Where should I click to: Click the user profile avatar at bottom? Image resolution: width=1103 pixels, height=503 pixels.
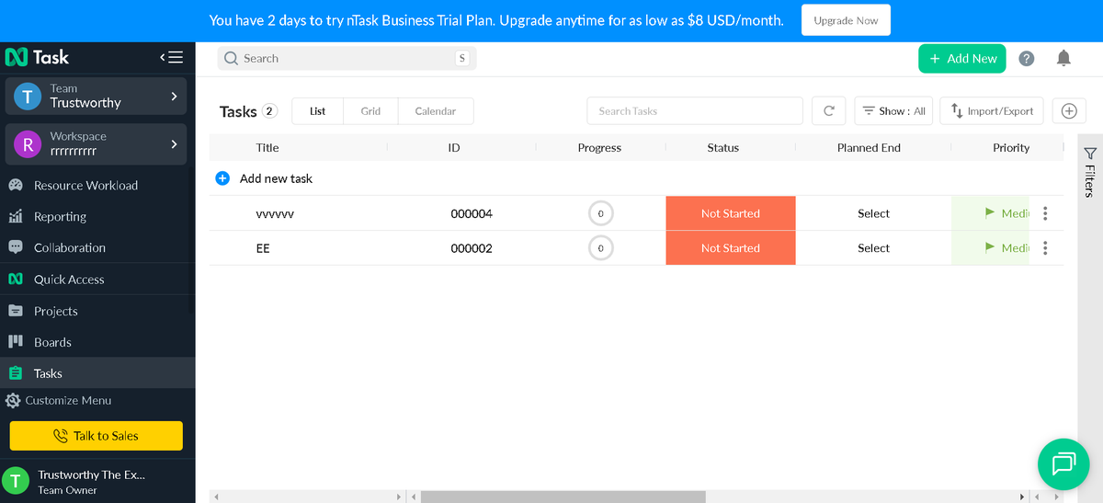tap(16, 481)
